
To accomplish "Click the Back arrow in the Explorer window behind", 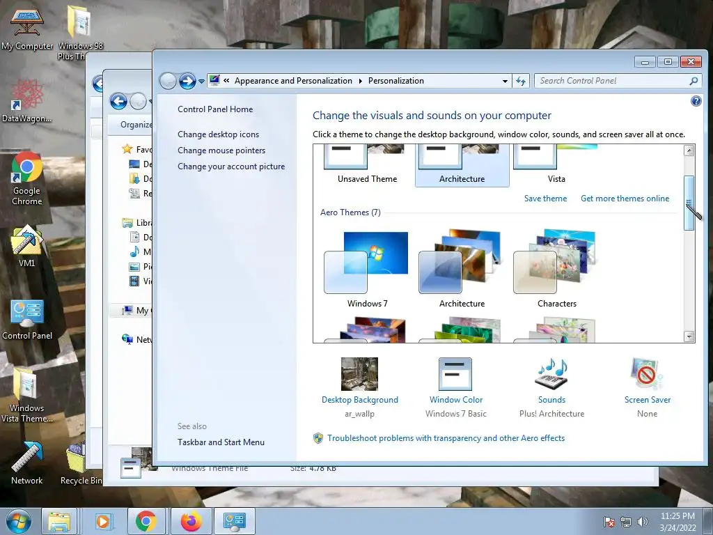I will (118, 102).
